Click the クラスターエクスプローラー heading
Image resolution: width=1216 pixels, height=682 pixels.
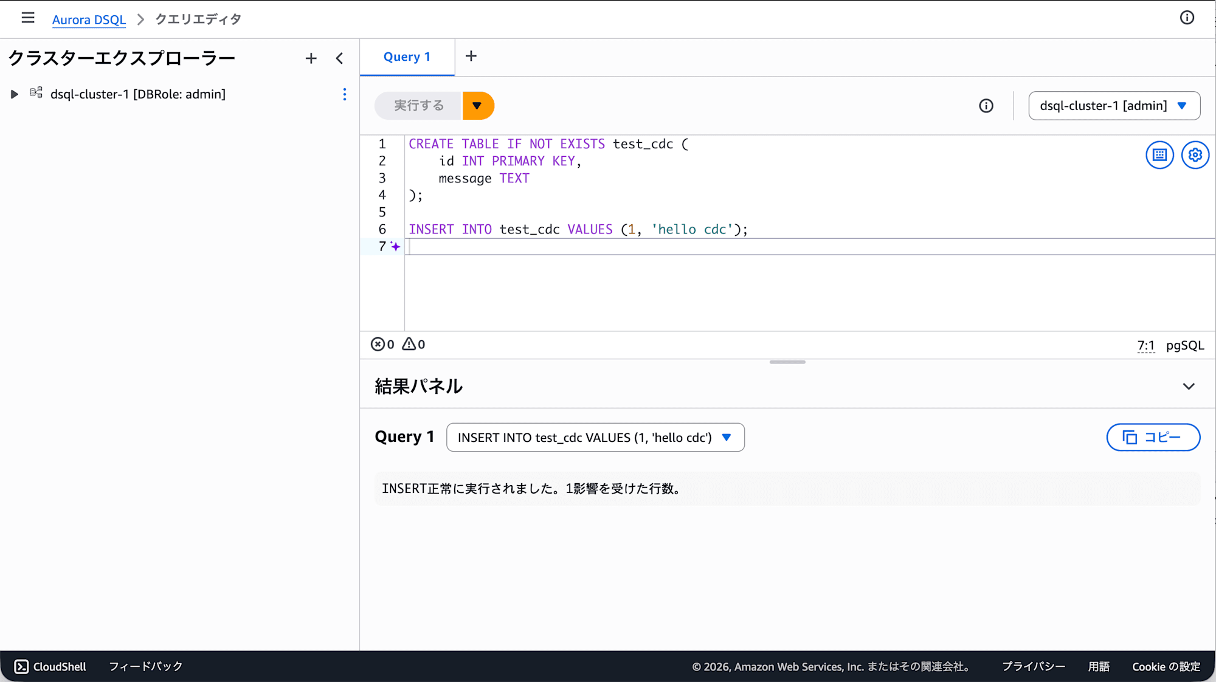(122, 58)
